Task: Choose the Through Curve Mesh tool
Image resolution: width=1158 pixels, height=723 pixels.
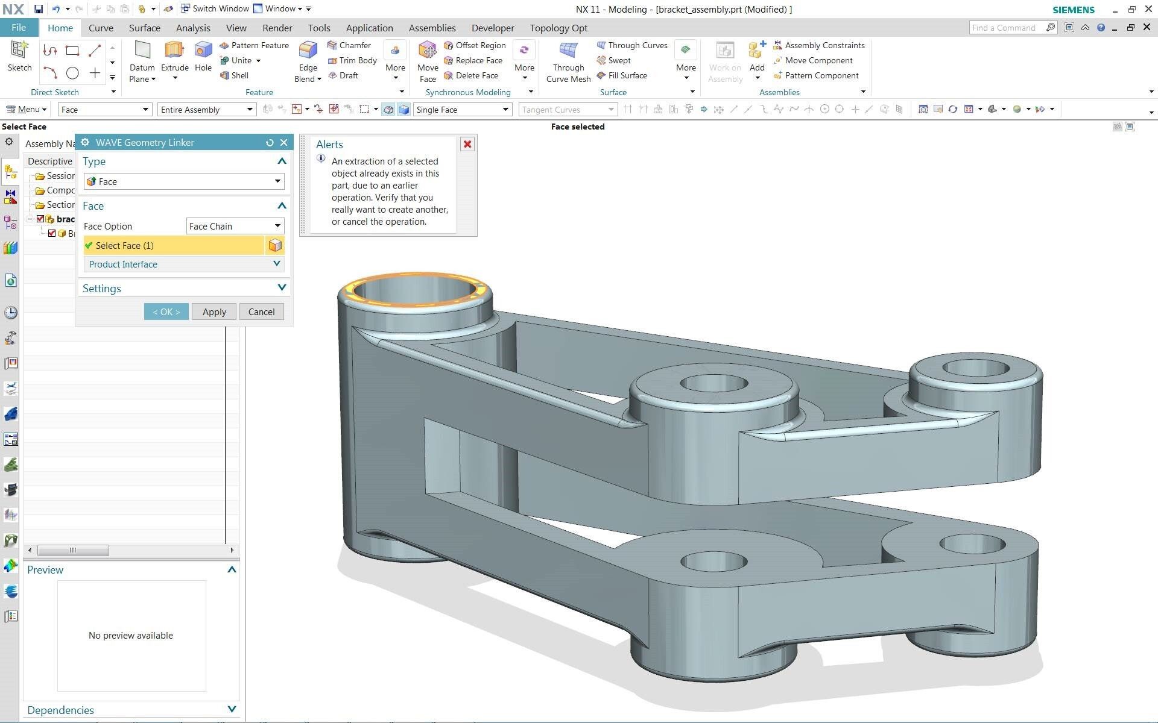Action: point(568,51)
